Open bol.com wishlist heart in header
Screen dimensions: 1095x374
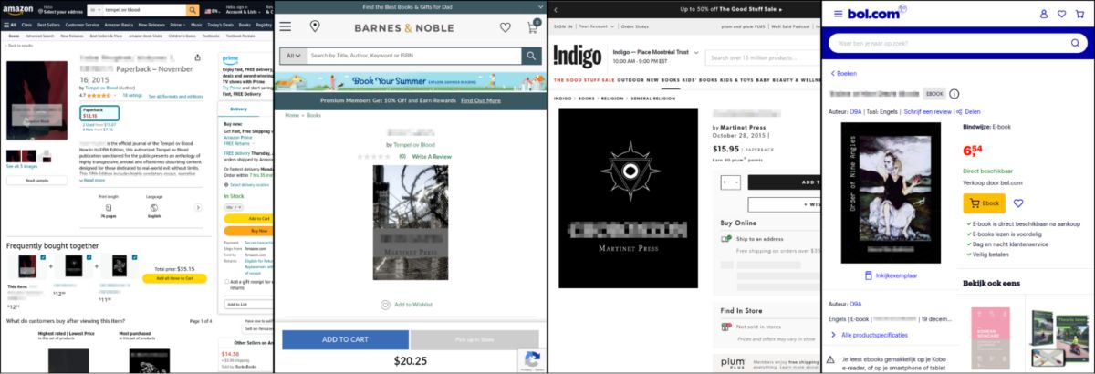pyautogui.click(x=1062, y=14)
